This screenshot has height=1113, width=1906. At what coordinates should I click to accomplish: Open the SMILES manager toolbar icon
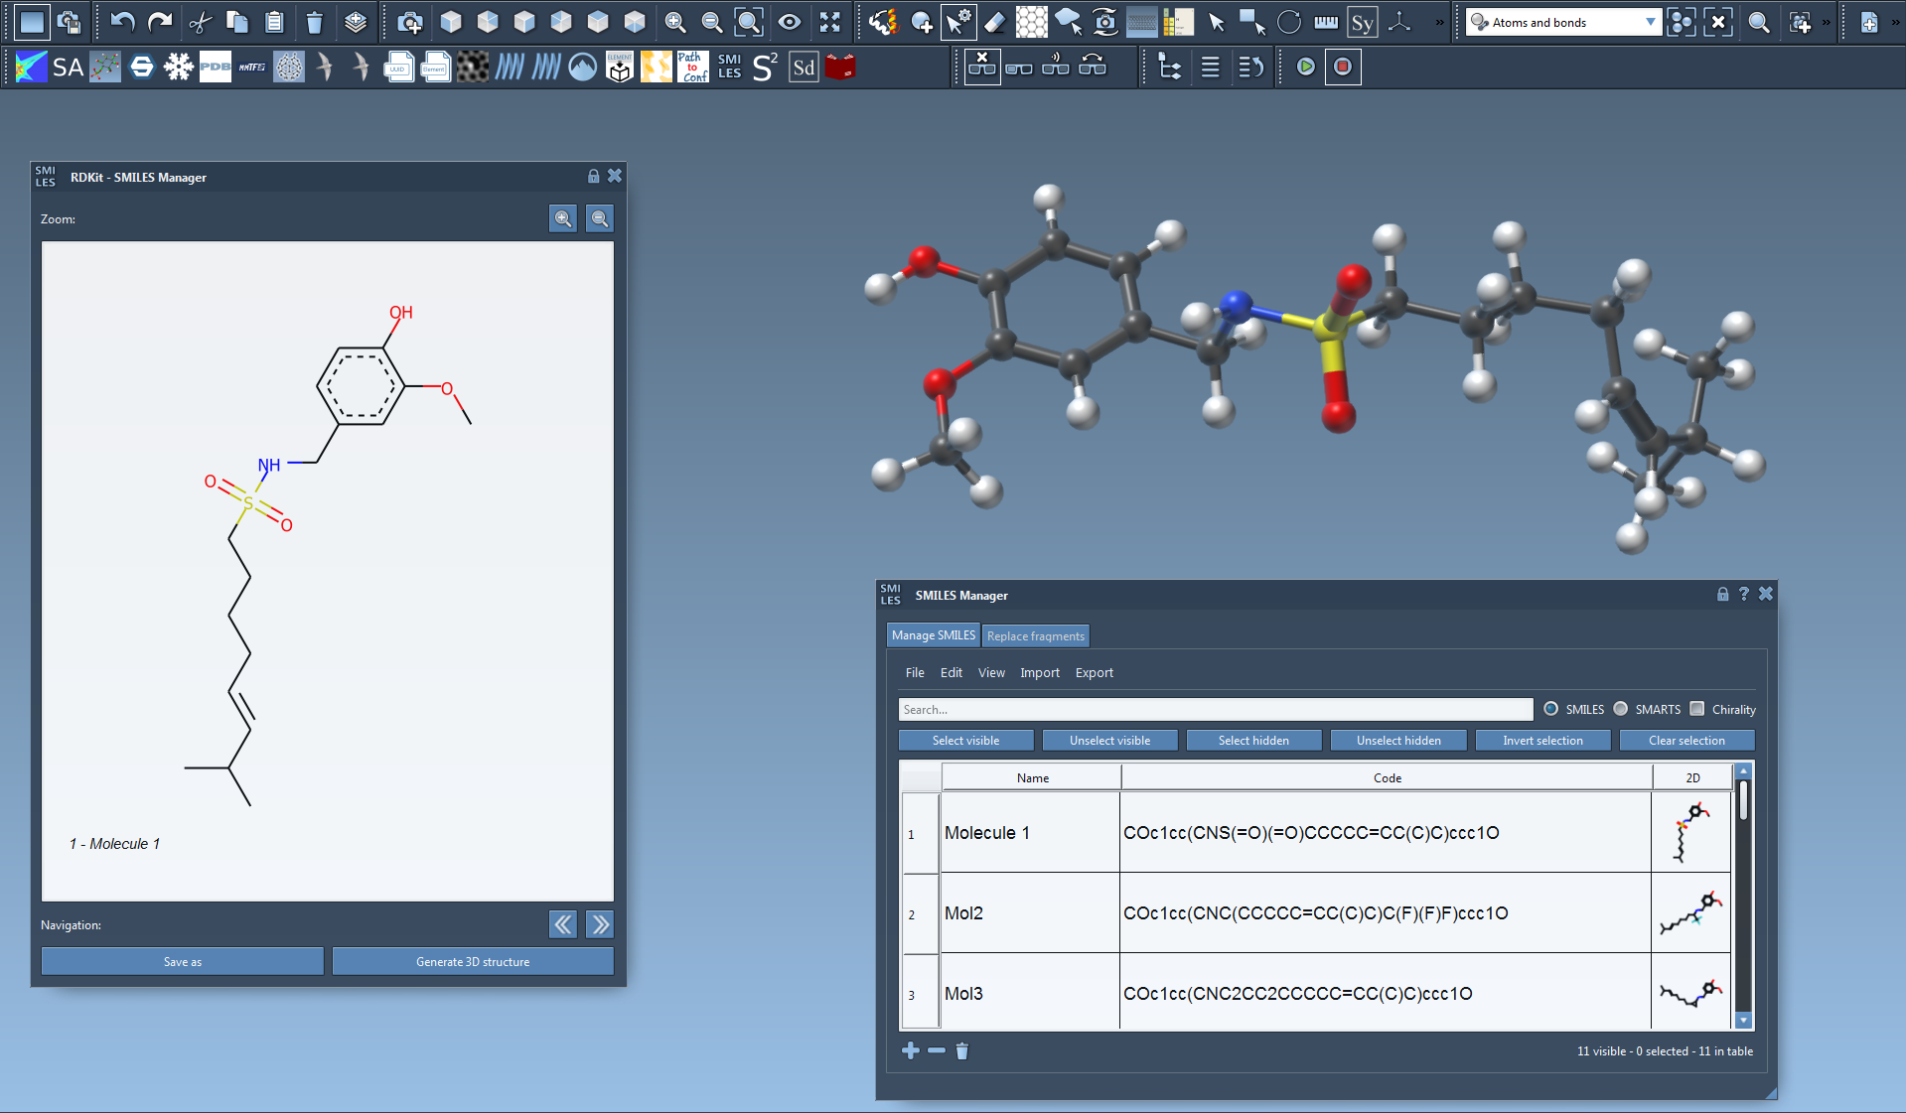[x=729, y=67]
